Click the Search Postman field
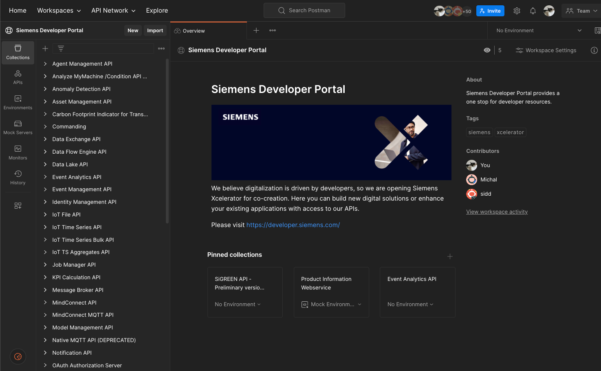This screenshot has width=601, height=371. 304,11
